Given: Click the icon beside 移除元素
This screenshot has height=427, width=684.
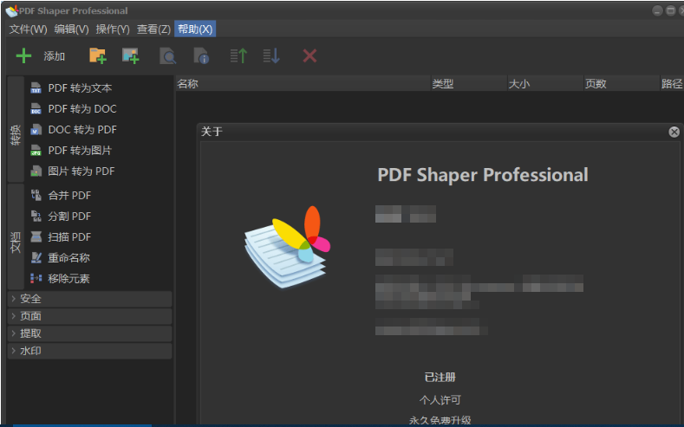Looking at the screenshot, I should click(x=36, y=278).
